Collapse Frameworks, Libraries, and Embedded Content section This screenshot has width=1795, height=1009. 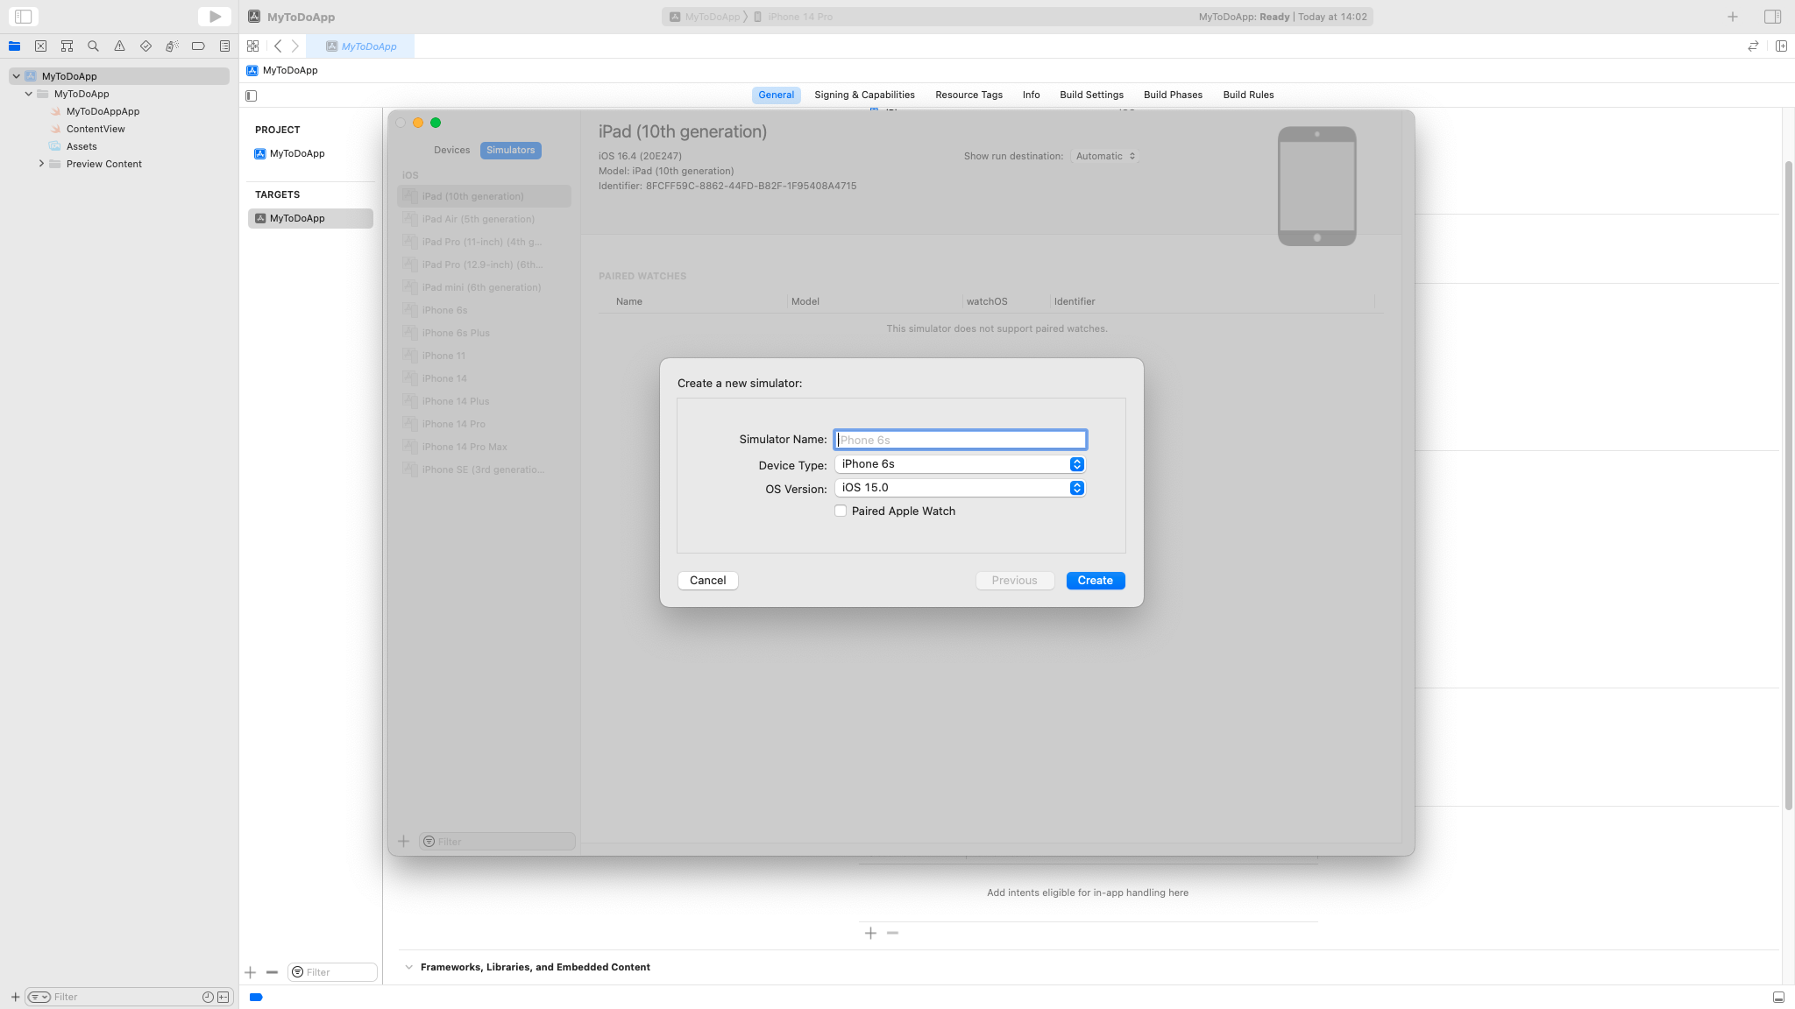[x=408, y=967]
